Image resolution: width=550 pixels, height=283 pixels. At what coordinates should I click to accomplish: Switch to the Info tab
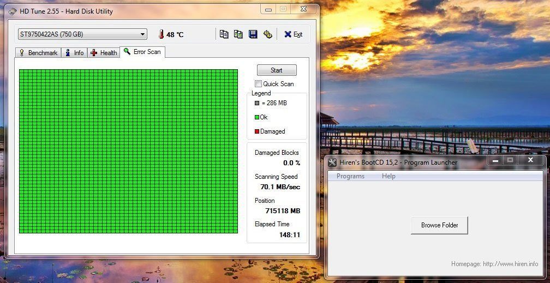pos(74,52)
